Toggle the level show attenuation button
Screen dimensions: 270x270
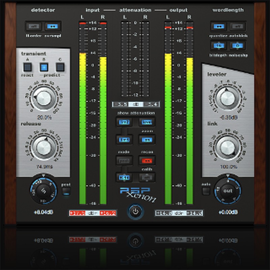click(147, 122)
